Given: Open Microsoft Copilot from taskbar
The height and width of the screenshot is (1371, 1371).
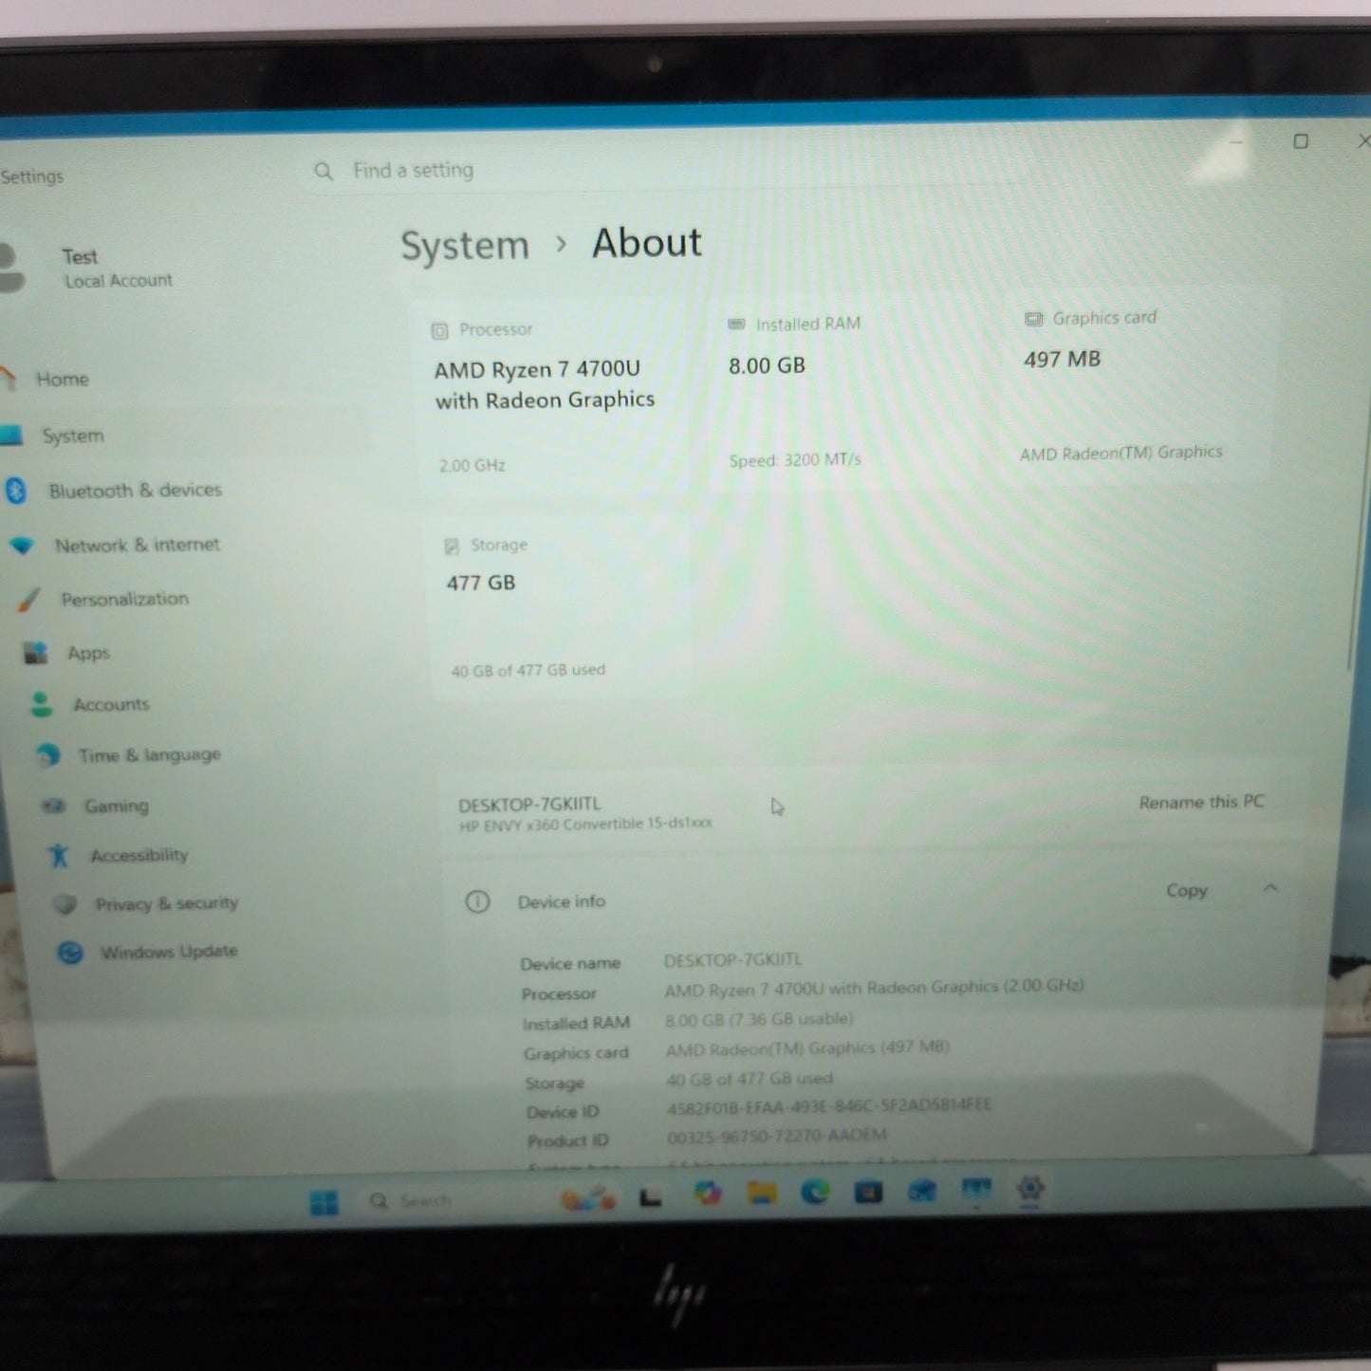Looking at the screenshot, I should [708, 1193].
